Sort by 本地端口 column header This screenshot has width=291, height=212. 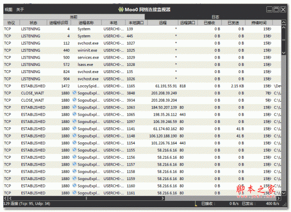pos(136,23)
